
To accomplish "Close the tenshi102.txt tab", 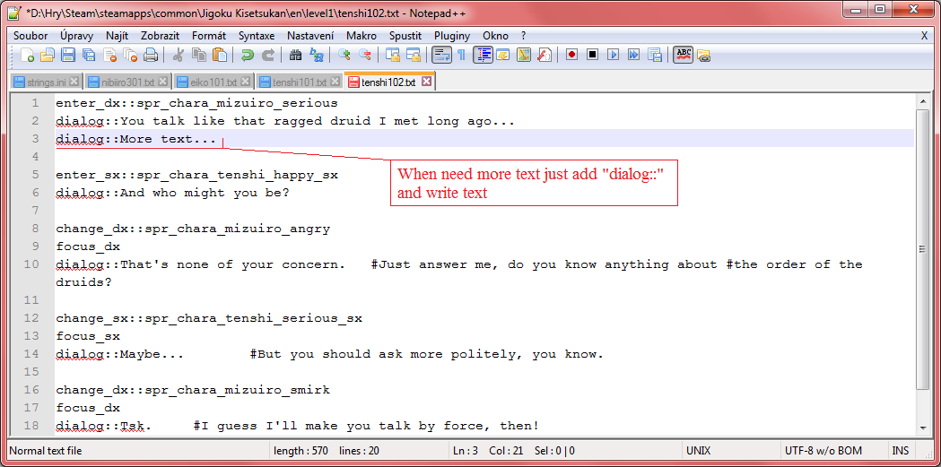I will [x=426, y=82].
